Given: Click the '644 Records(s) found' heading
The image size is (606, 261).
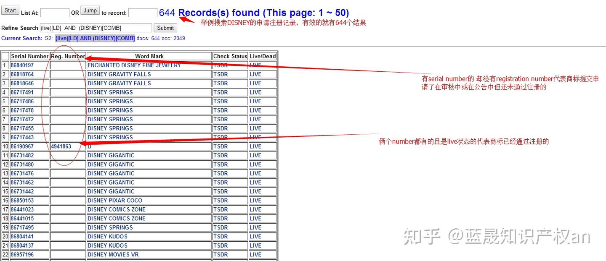Looking at the screenshot, I should point(254,13).
